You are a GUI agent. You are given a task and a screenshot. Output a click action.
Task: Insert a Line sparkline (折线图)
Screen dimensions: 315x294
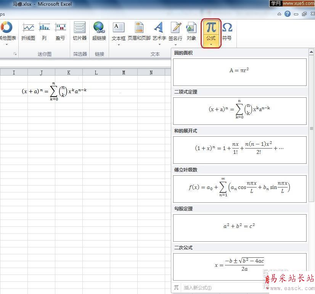coord(28,31)
